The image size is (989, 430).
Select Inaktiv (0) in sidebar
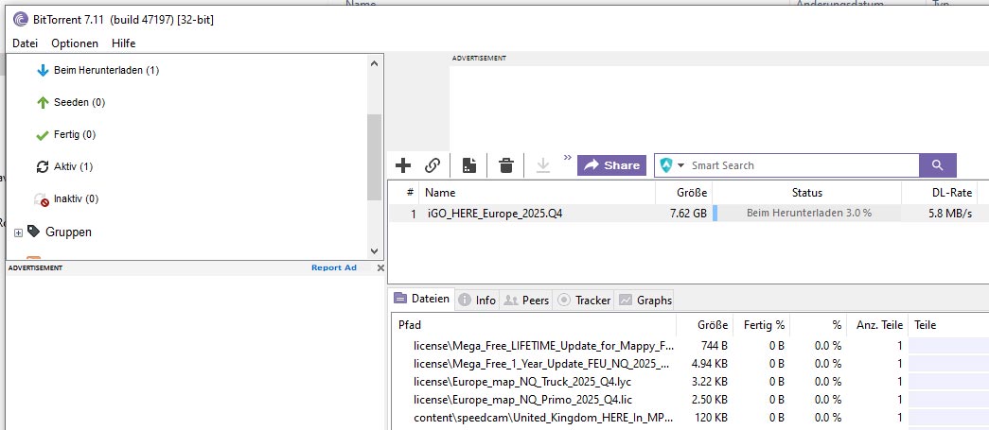click(x=76, y=199)
